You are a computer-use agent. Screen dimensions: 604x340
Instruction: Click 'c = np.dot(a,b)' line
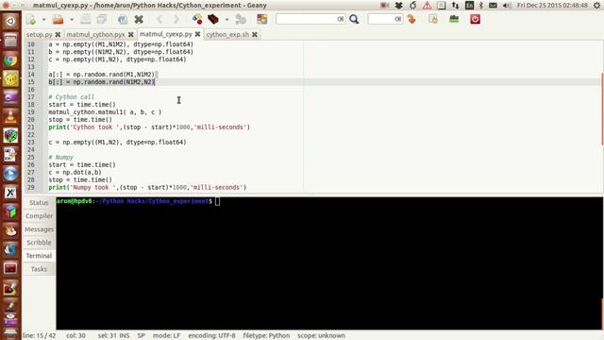click(x=75, y=172)
